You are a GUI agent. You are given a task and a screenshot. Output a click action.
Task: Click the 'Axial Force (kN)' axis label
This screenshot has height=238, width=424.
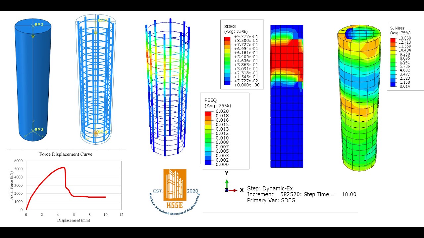click(x=12, y=185)
